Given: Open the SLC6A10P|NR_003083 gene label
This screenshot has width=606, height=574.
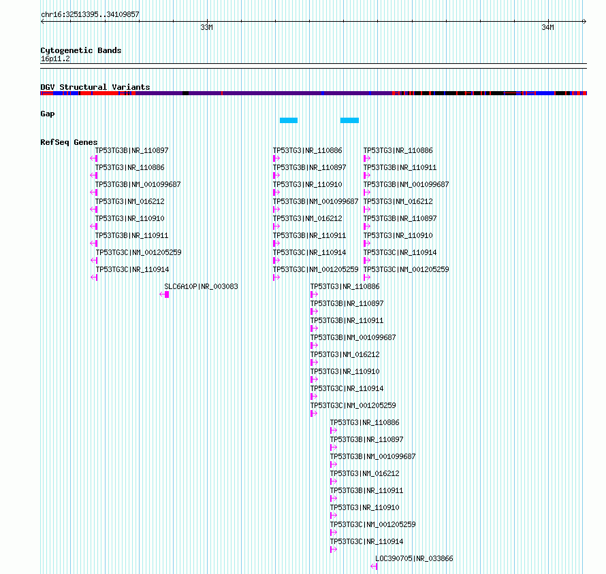Looking at the screenshot, I should [x=201, y=286].
